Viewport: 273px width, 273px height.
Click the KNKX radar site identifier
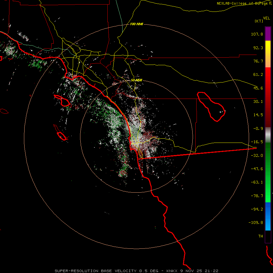click(172, 271)
